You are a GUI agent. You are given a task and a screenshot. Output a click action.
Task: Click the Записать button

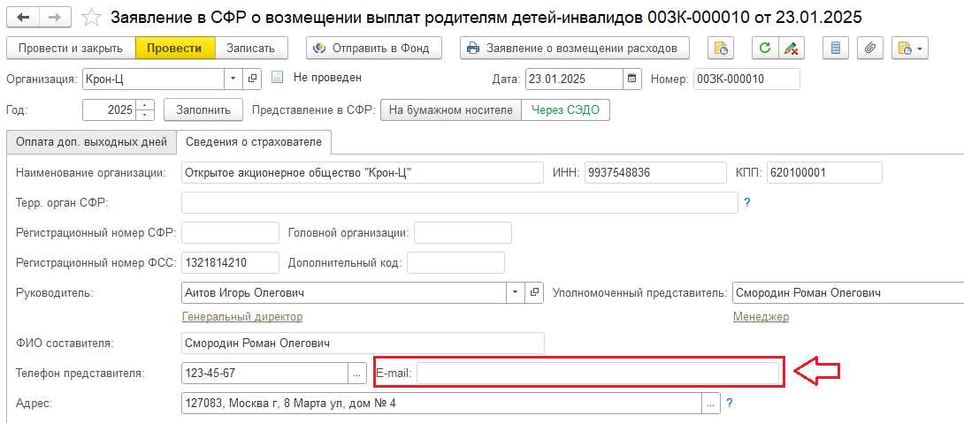(x=252, y=48)
